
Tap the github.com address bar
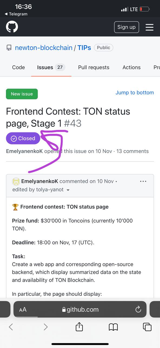point(80,309)
